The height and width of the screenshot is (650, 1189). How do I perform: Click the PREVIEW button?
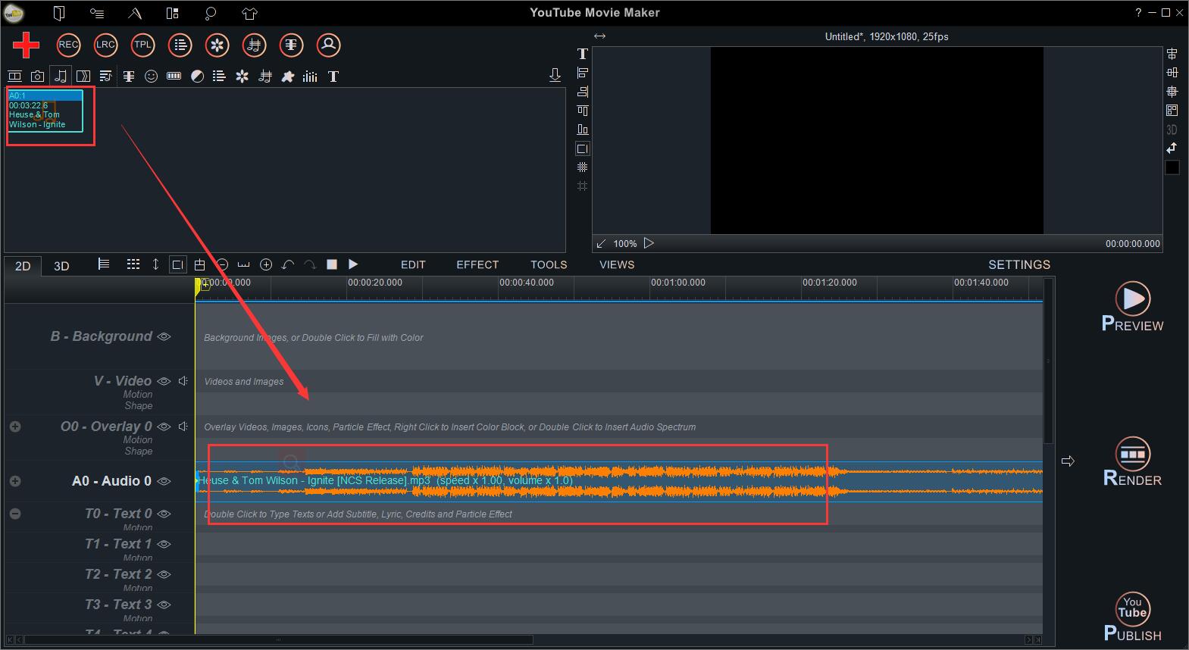point(1132,307)
